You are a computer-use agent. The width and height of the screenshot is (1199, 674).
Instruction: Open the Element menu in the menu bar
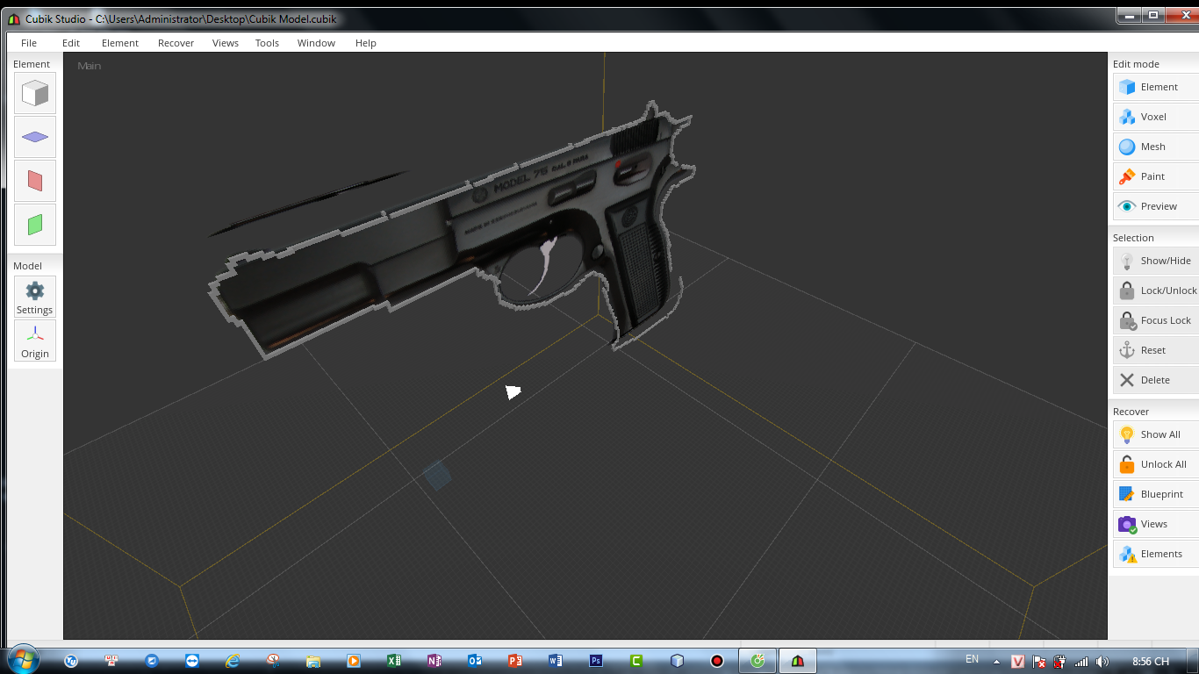tap(120, 43)
